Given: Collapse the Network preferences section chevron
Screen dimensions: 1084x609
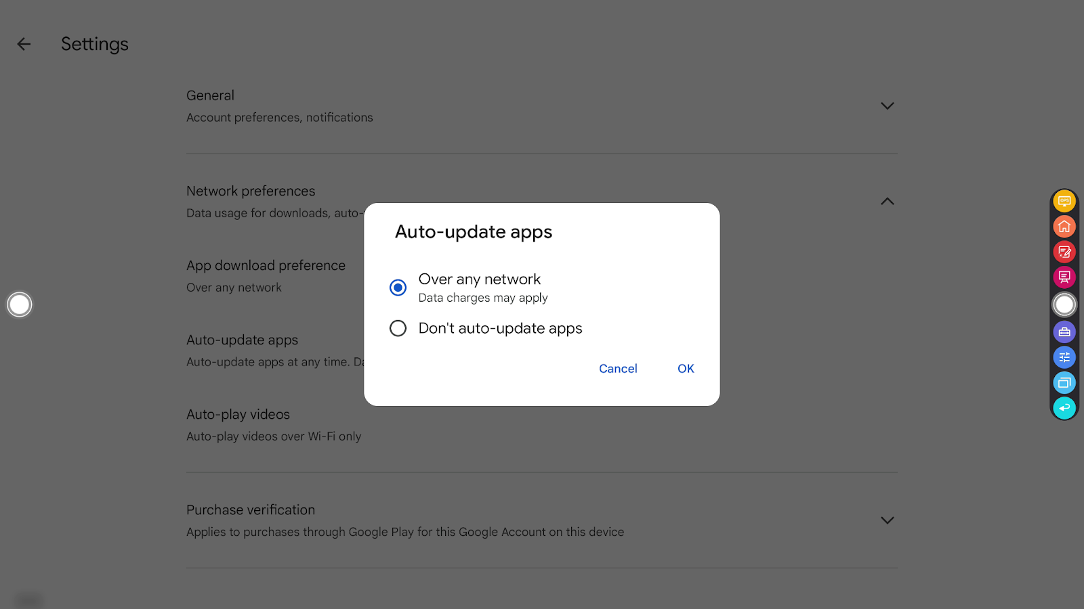Looking at the screenshot, I should pos(887,202).
